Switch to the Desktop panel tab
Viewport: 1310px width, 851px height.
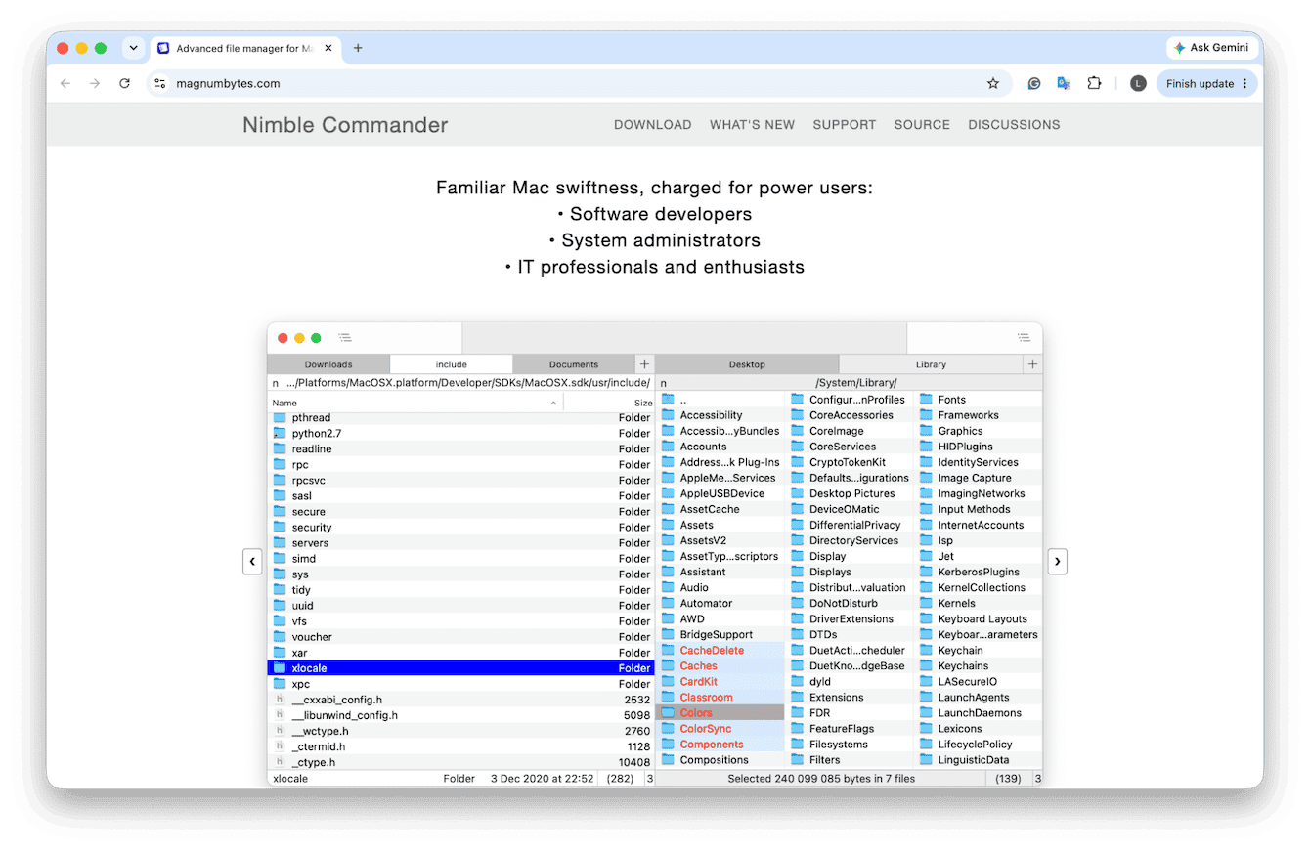[747, 364]
